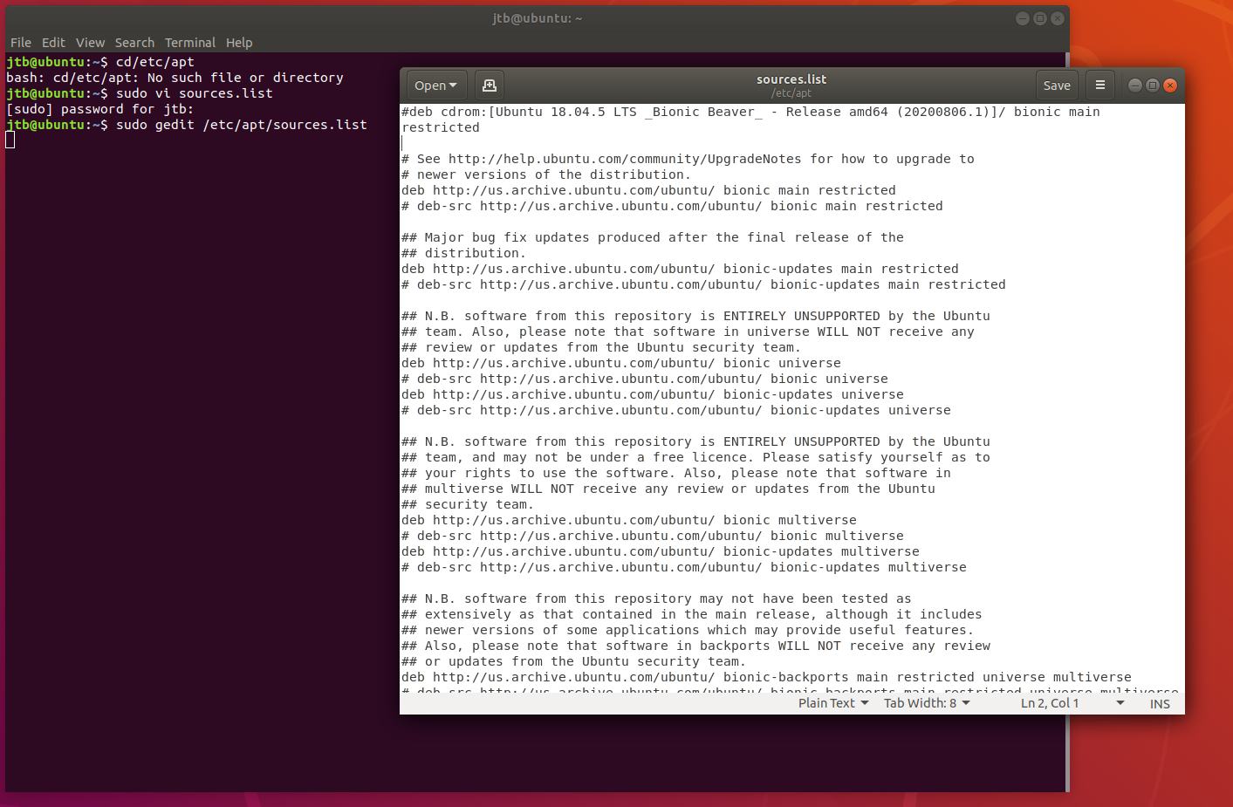
Task: Open the terminal View menu
Action: [x=90, y=43]
